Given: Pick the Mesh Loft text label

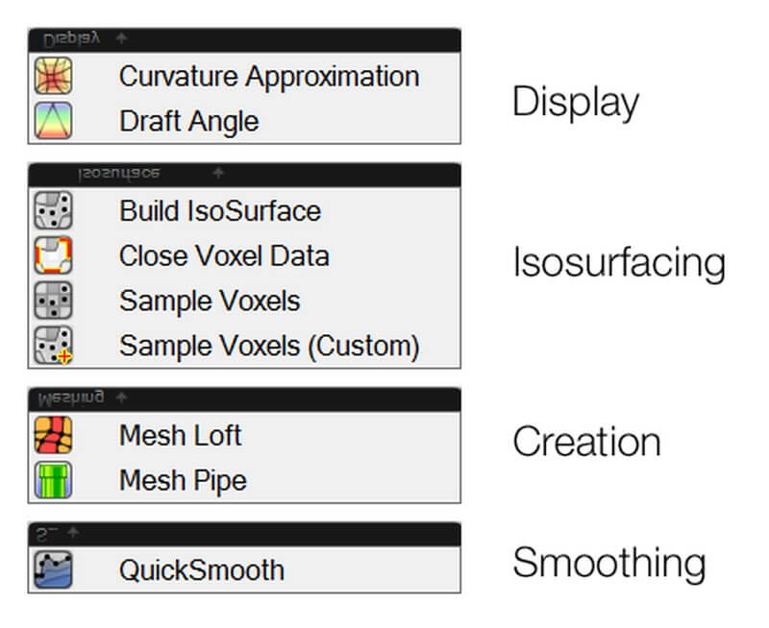Looking at the screenshot, I should coord(180,435).
